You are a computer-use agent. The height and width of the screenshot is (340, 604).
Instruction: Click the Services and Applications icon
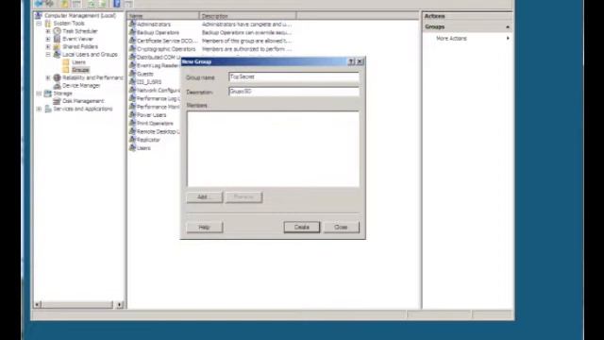[48, 109]
